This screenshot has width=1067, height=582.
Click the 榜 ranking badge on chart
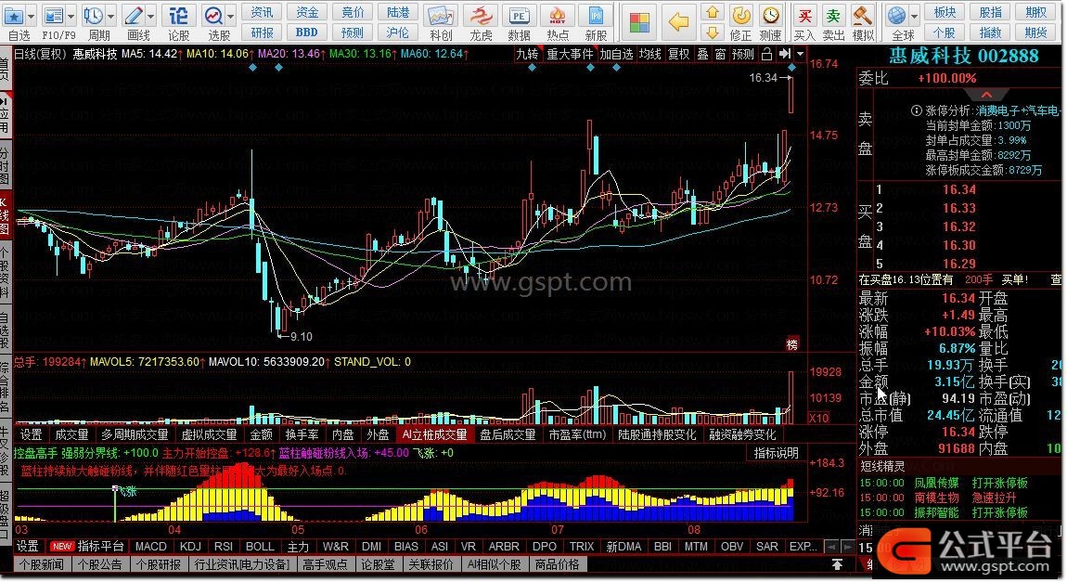(x=792, y=345)
